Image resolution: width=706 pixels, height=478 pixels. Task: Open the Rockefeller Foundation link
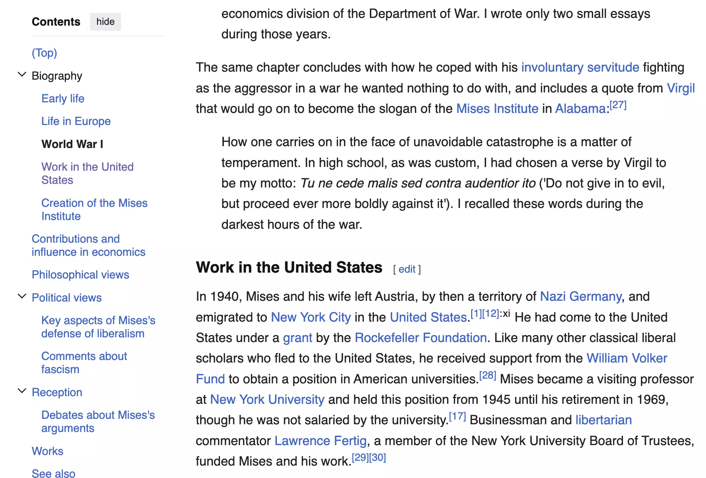421,338
